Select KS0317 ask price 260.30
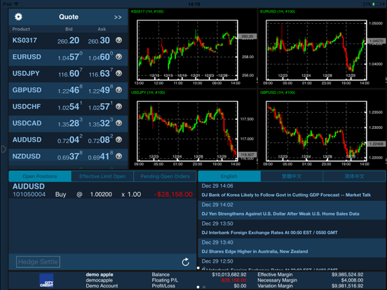The height and width of the screenshot is (290, 387). tap(99, 41)
